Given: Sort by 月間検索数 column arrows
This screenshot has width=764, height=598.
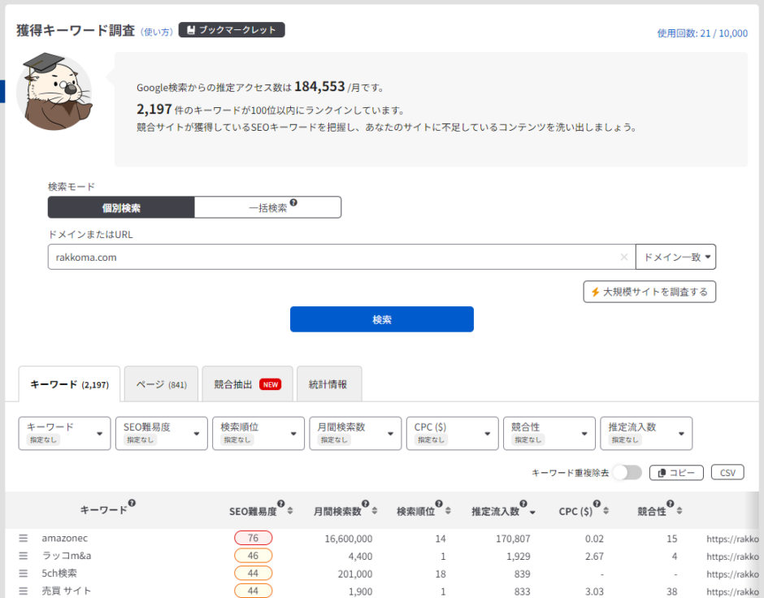Looking at the screenshot, I should pos(375,511).
